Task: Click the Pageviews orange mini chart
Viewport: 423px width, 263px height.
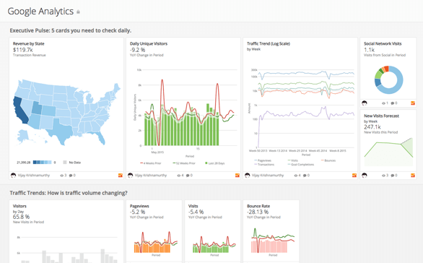Action: [x=156, y=242]
